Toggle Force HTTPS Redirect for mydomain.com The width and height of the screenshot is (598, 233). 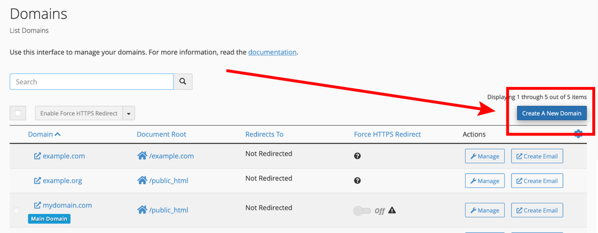(x=362, y=210)
